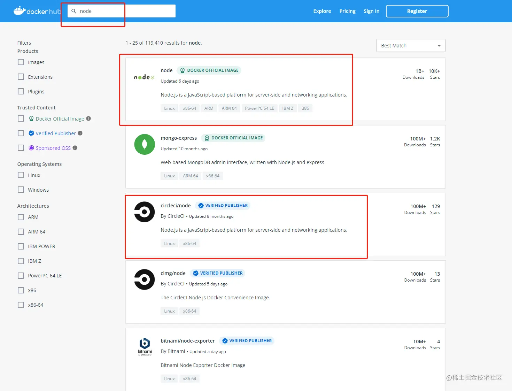Screen dimensions: 512x391
Task: Check the Linux operating system filter
Action: tap(21, 175)
